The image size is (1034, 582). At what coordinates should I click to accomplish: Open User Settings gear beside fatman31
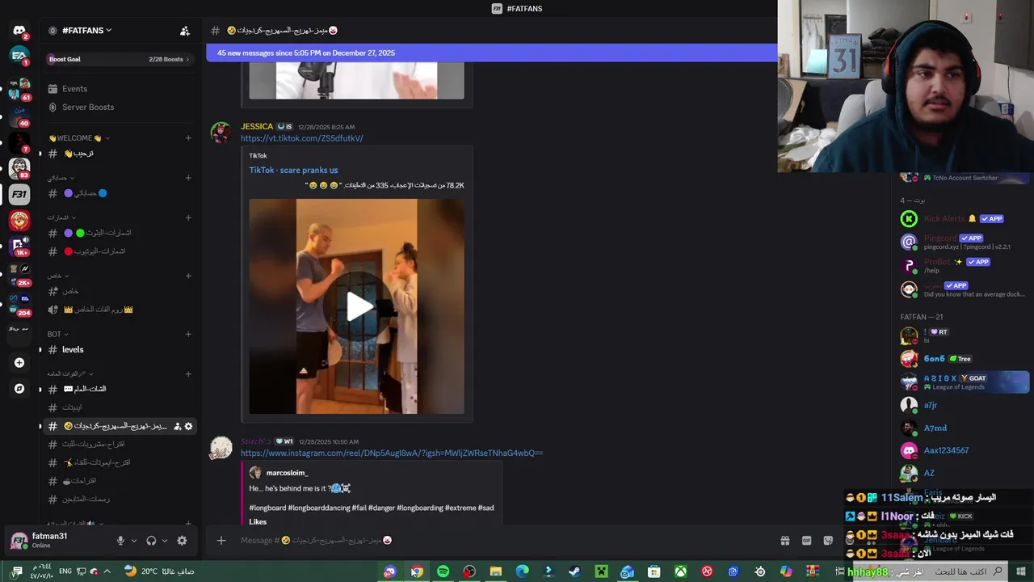pos(182,541)
